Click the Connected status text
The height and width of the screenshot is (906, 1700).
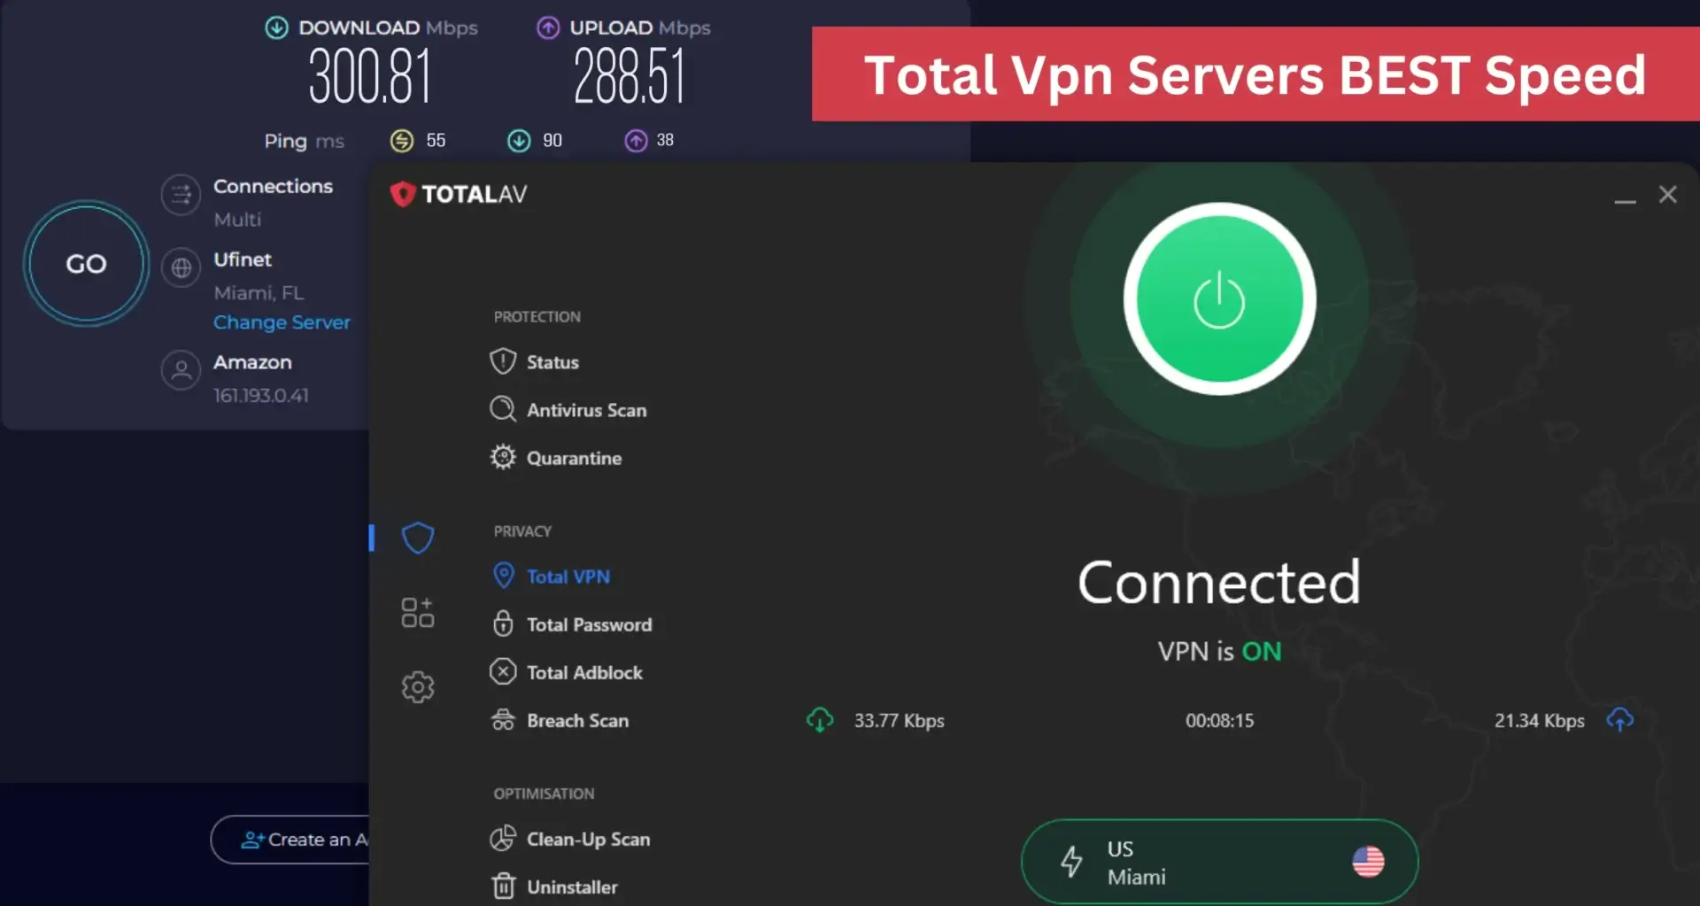click(x=1218, y=583)
